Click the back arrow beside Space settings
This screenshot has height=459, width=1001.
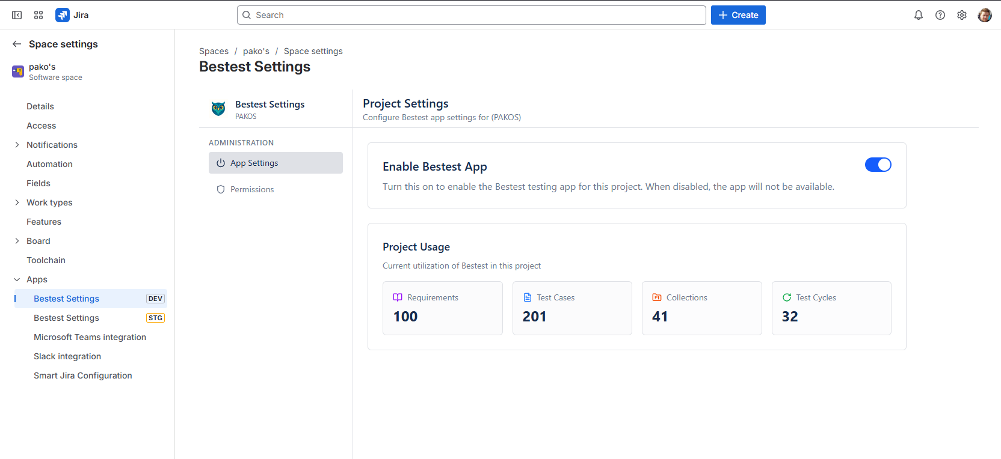pos(17,44)
